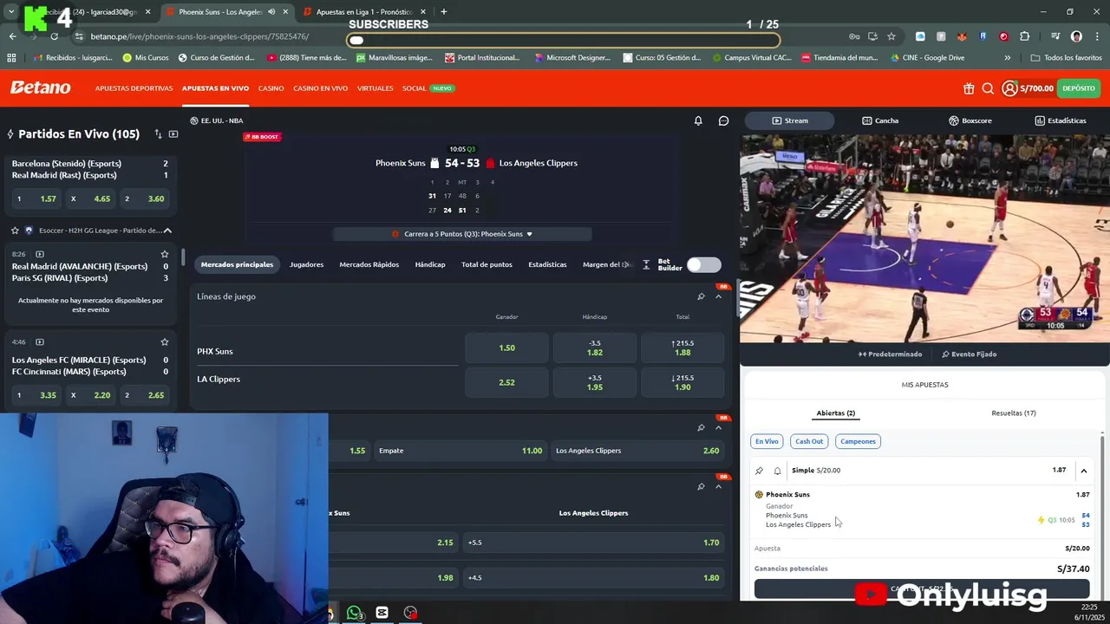
Task: Toggle the En Vivo filter chip
Action: coord(767,441)
